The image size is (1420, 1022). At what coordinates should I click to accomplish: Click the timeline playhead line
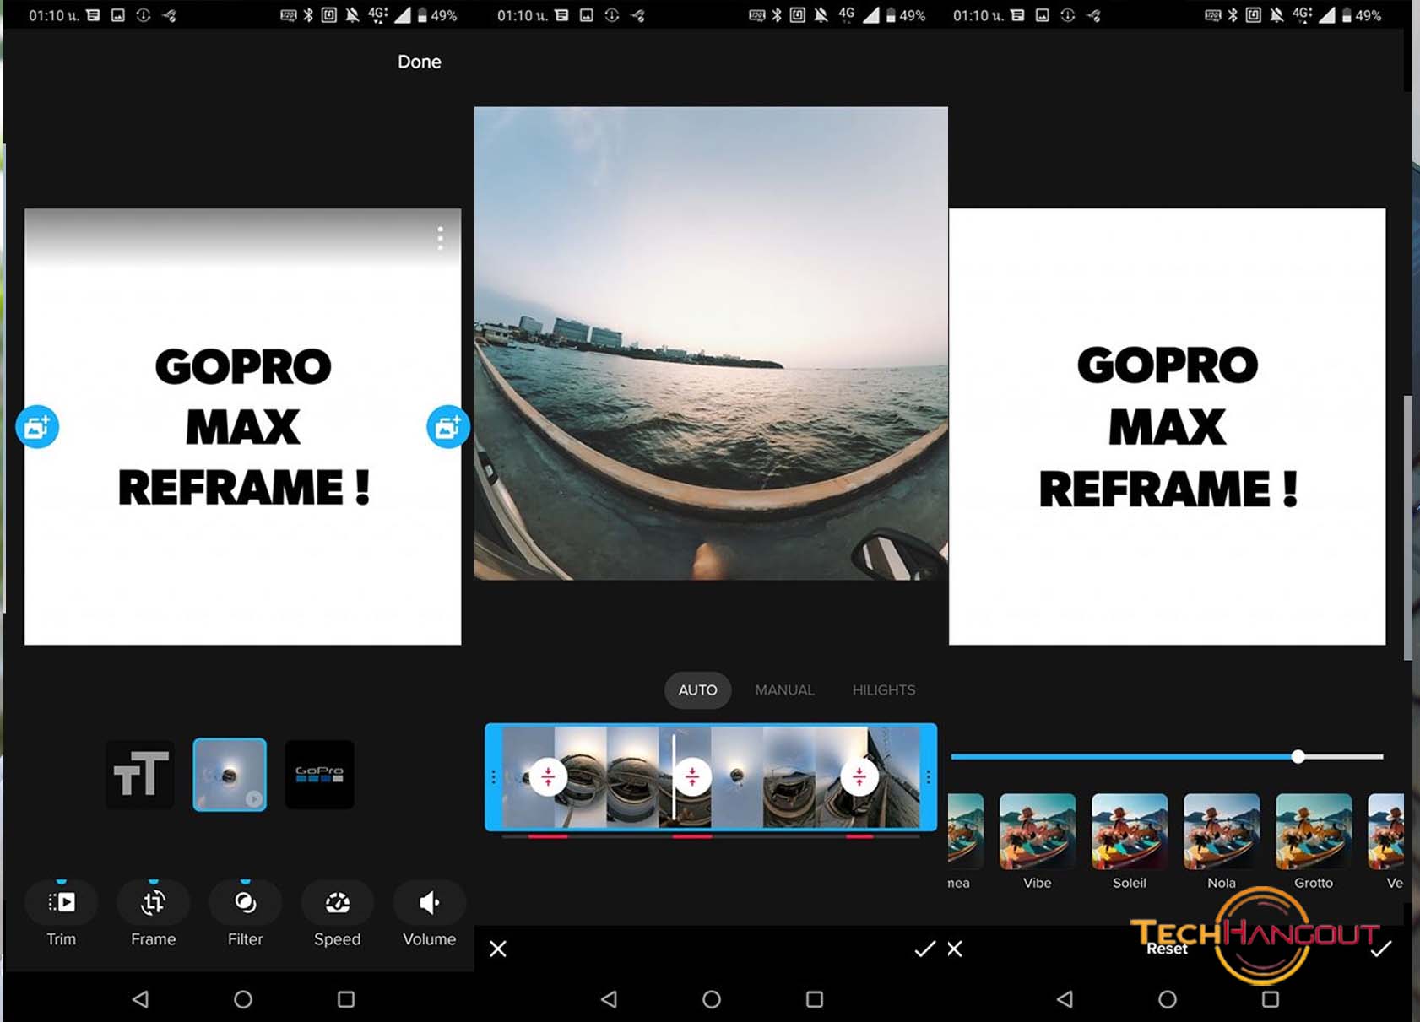(674, 777)
